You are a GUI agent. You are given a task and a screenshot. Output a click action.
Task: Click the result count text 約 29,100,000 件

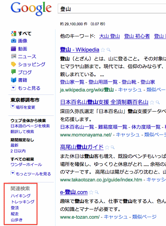pos(74,24)
